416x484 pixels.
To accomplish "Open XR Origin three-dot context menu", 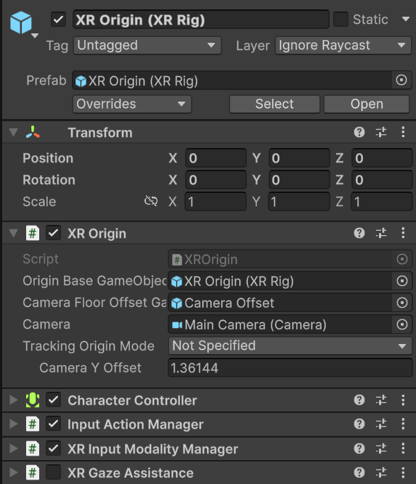I will tap(403, 233).
